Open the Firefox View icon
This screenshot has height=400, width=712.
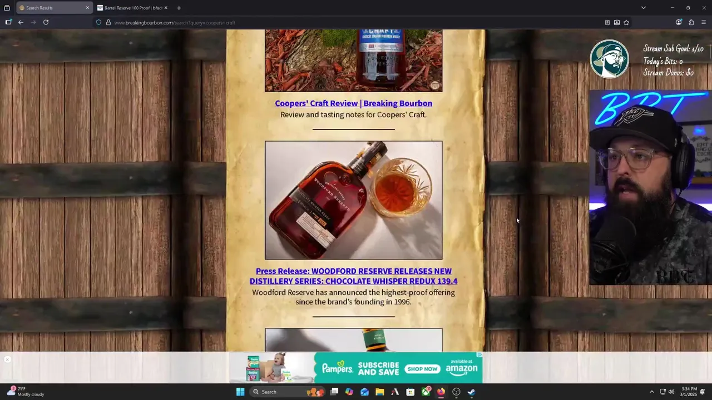point(7,8)
